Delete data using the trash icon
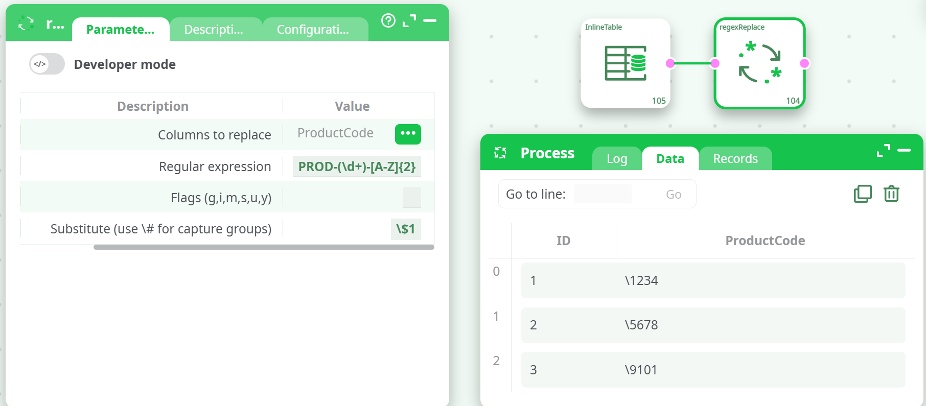Image resolution: width=926 pixels, height=406 pixels. (x=891, y=194)
